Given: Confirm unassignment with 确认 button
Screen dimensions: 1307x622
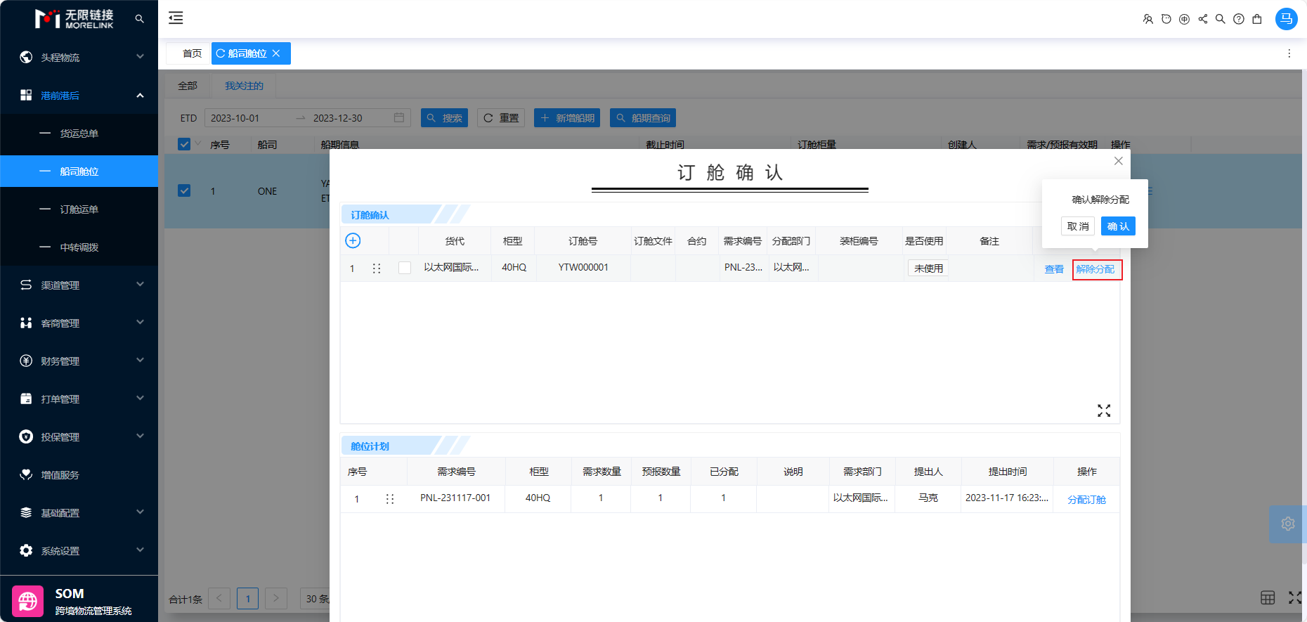Looking at the screenshot, I should pyautogui.click(x=1118, y=226).
